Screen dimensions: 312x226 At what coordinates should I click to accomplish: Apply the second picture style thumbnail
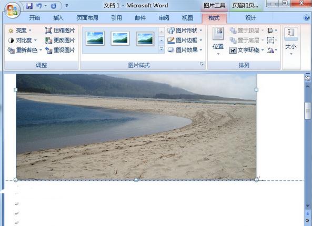[120, 38]
